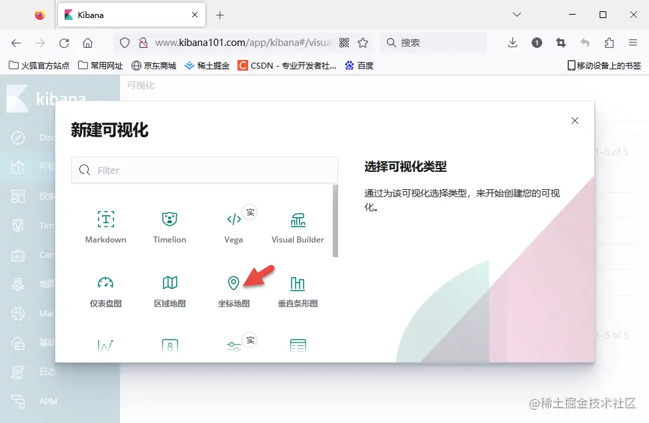The width and height of the screenshot is (649, 423).
Task: Click the site security shield icon
Action: point(125,43)
